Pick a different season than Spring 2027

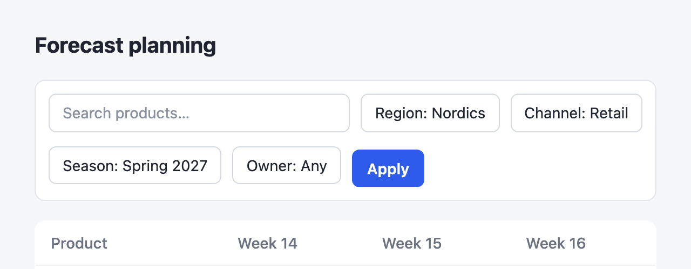point(135,165)
